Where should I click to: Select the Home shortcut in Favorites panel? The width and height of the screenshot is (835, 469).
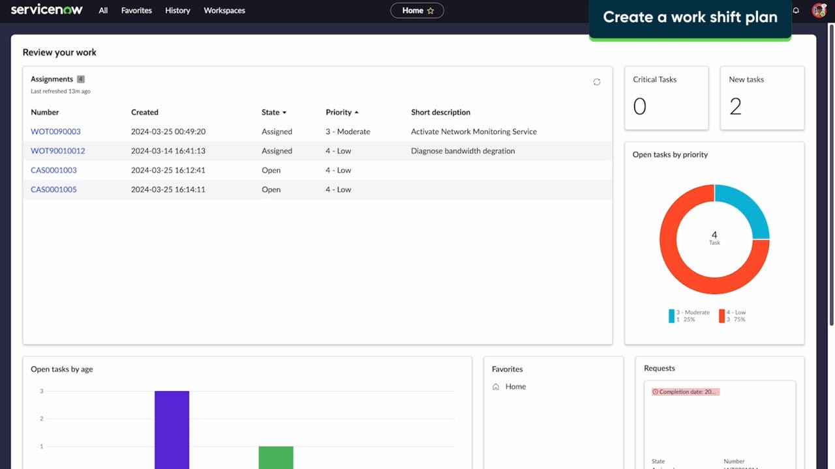click(x=515, y=386)
